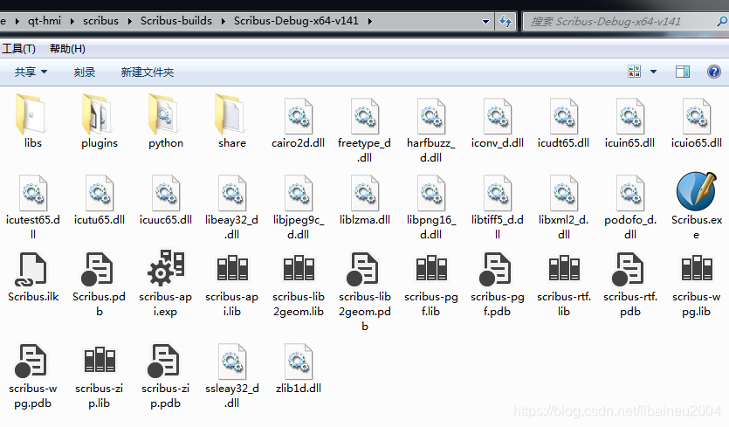Screen dimensions: 729x427
Task: Click the search magnifier icon
Action: tap(722, 21)
